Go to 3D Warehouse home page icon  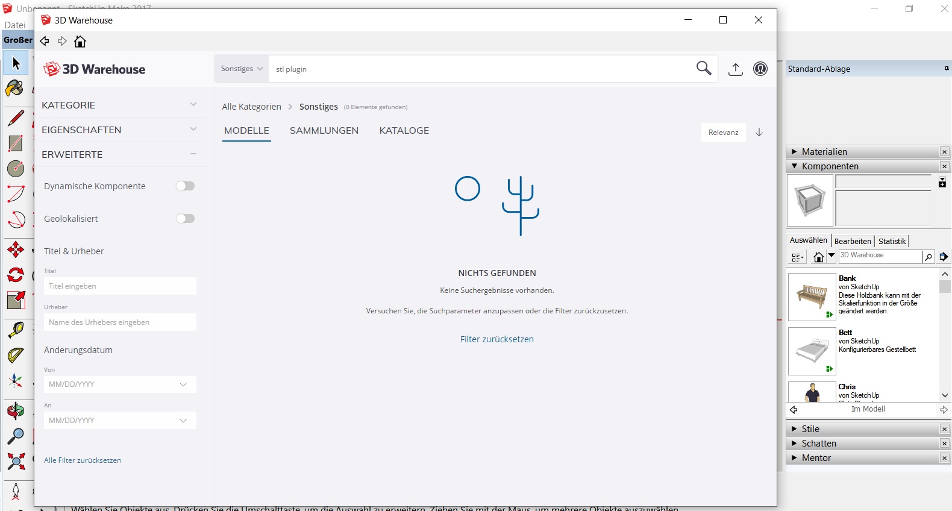point(80,42)
